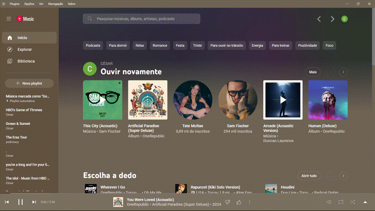Go forward with the right arrow
Image resolution: width=375 pixels, height=211 pixels.
[x=332, y=19]
